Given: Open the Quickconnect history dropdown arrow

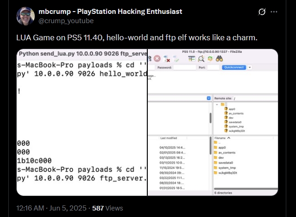Looking at the screenshot, I should 250,67.
